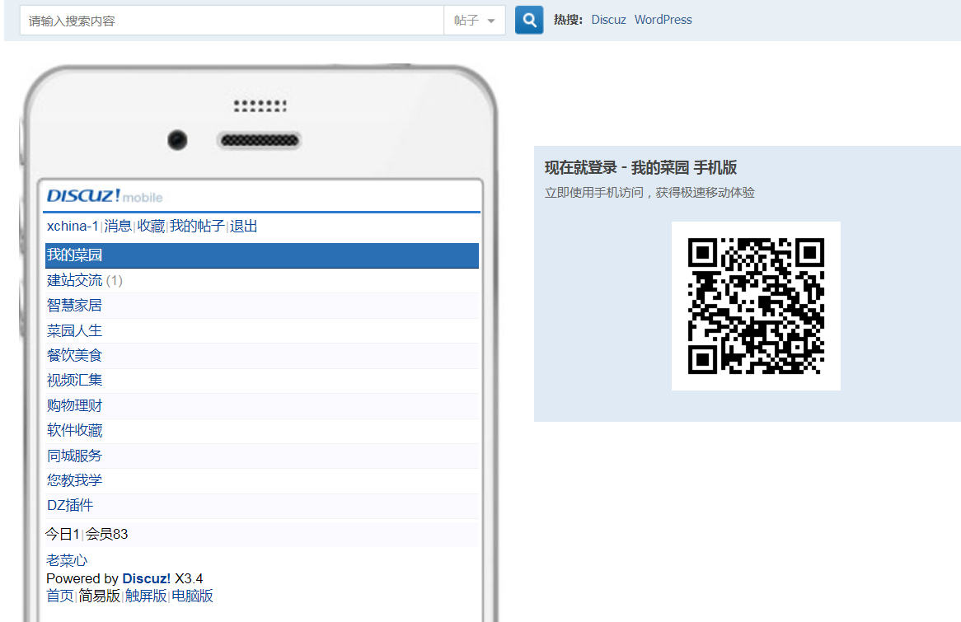The height and width of the screenshot is (622, 961).
Task: Open the WordPress hot search link
Action: 663,20
